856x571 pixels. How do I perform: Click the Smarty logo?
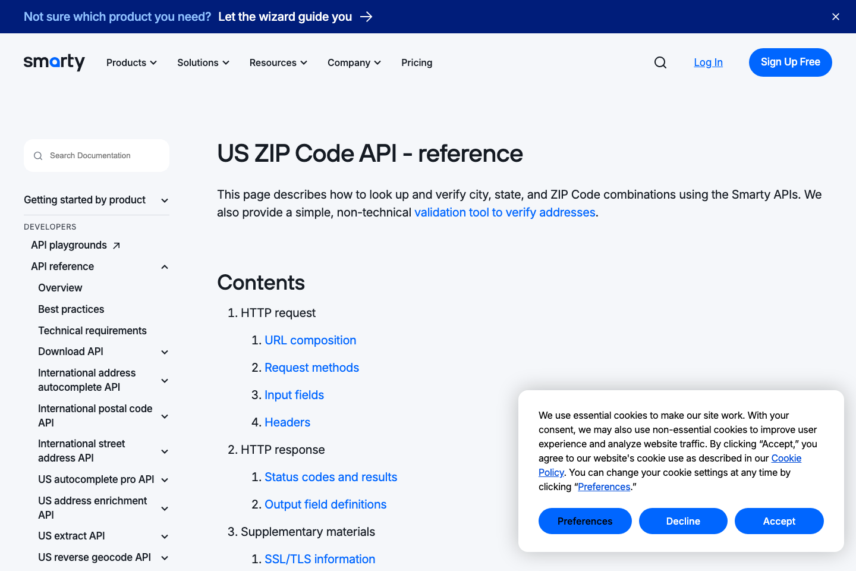(53, 62)
